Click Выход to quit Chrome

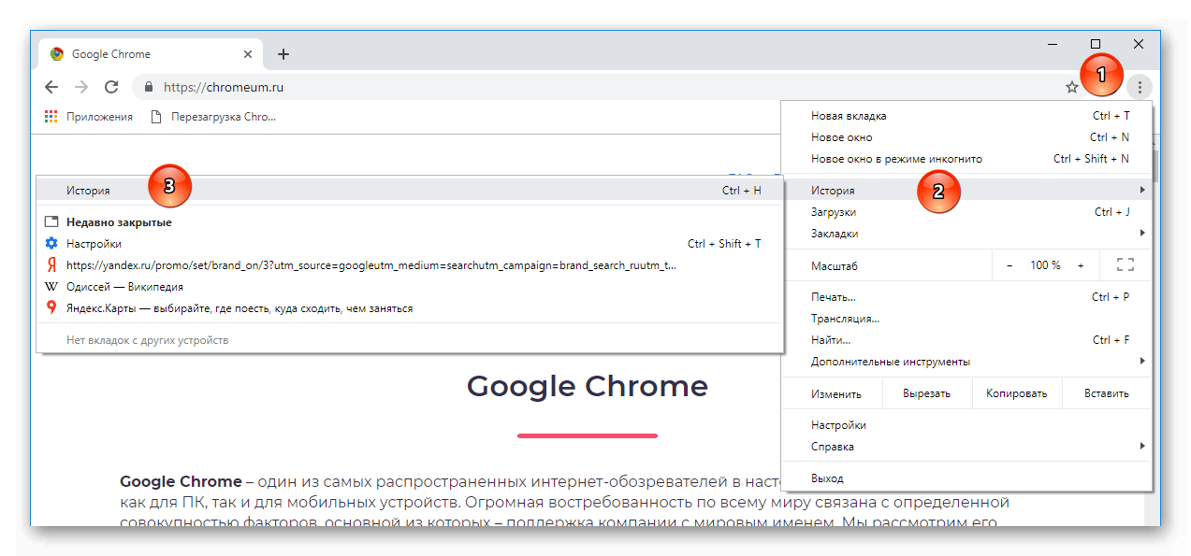point(966,478)
